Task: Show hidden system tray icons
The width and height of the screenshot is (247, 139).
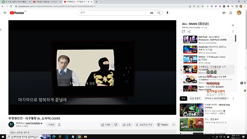Action: pos(213,137)
